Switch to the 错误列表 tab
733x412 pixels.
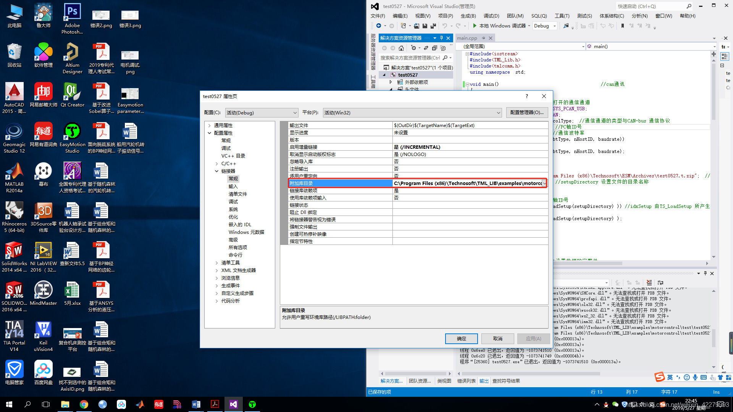466,381
